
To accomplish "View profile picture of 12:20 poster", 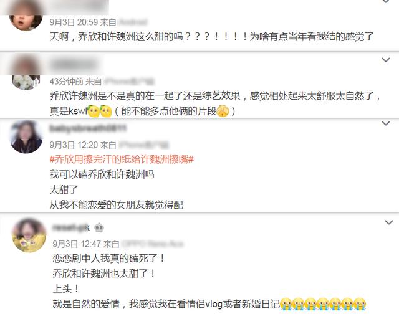I will coord(26,136).
